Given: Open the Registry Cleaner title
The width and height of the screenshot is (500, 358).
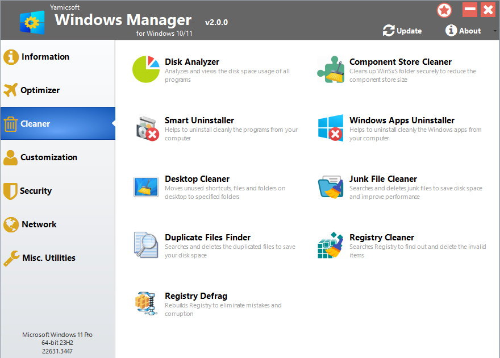Looking at the screenshot, I should [382, 238].
